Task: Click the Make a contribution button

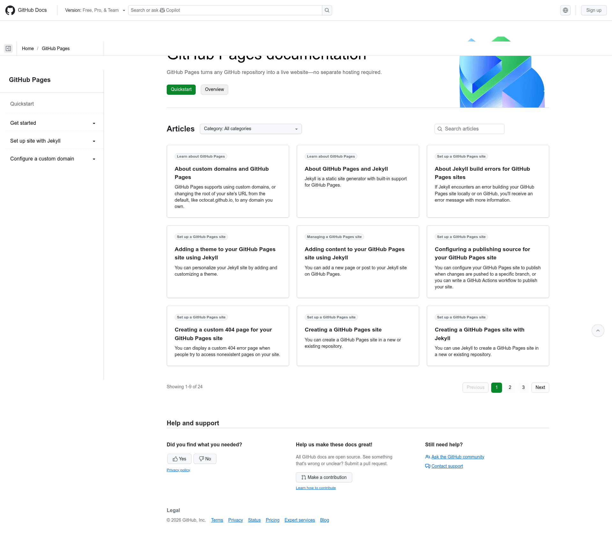Action: 324,477
